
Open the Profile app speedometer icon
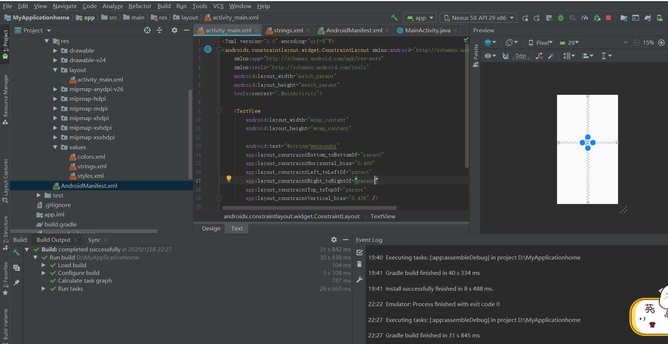tap(585, 18)
